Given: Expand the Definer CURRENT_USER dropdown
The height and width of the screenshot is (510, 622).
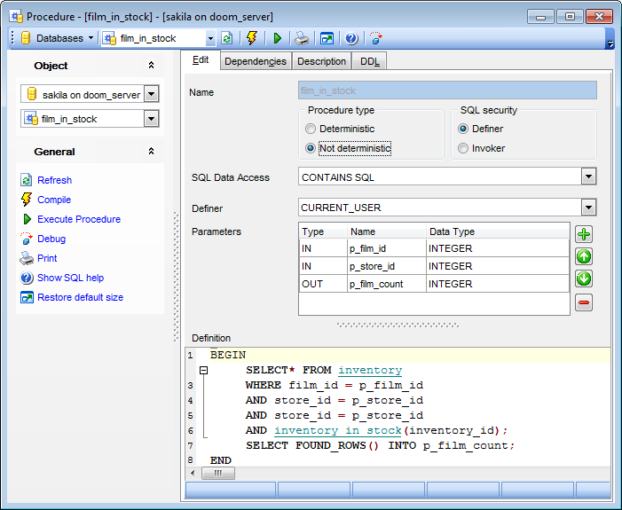Looking at the screenshot, I should (588, 208).
